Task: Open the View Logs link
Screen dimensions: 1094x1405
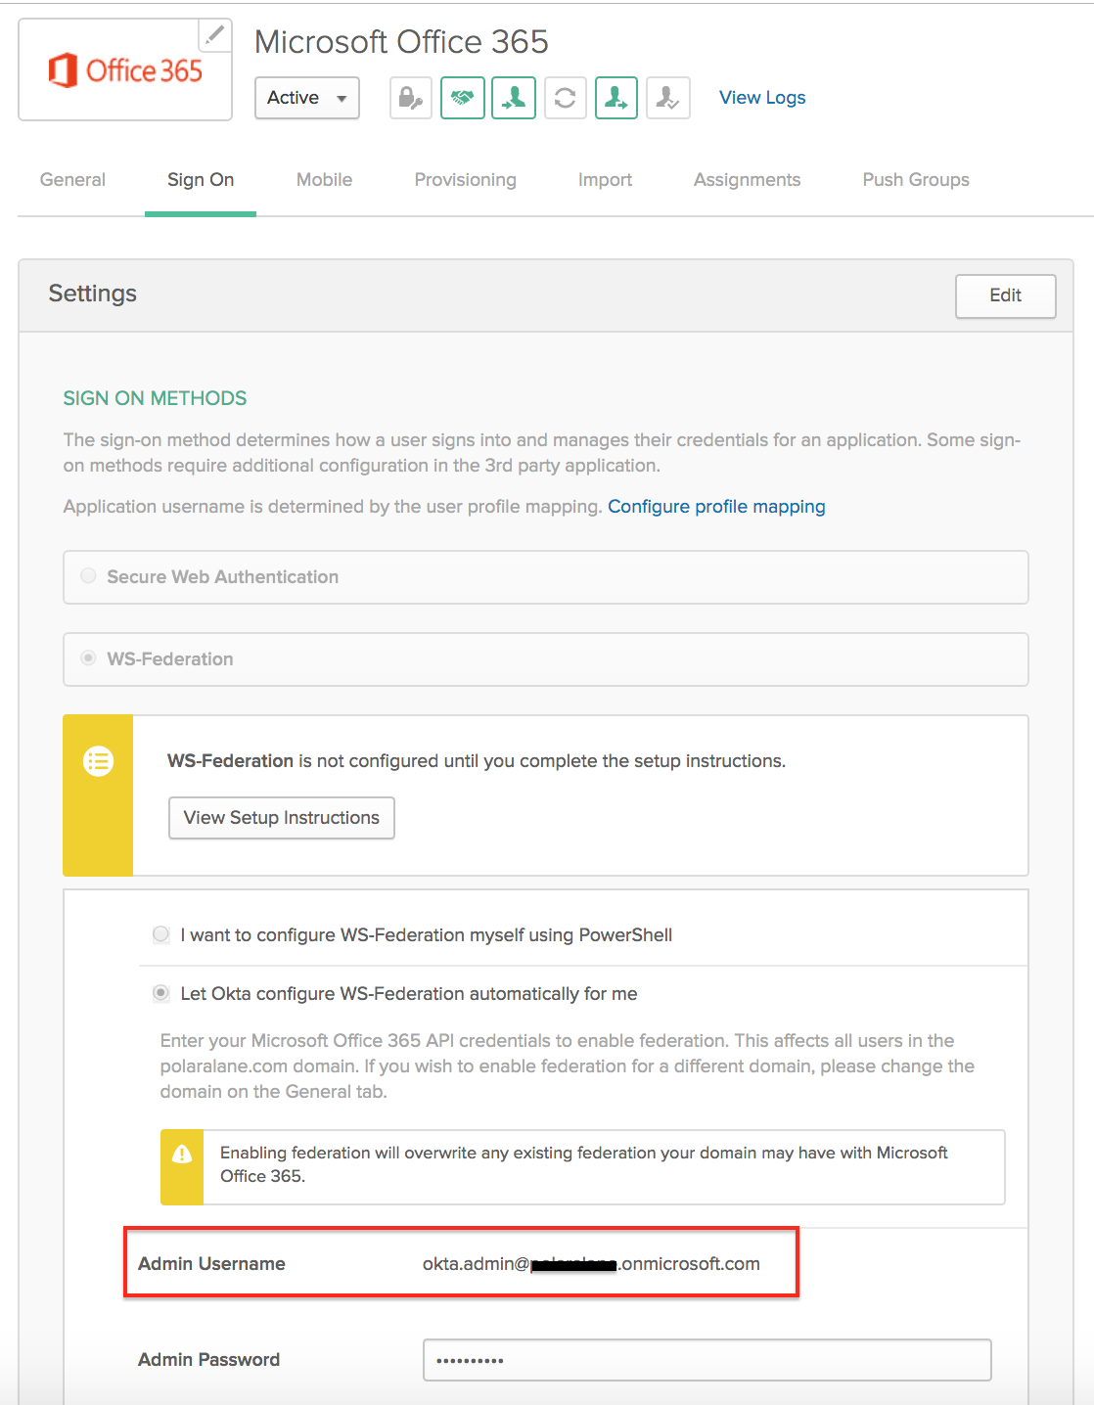Action: [x=762, y=98]
